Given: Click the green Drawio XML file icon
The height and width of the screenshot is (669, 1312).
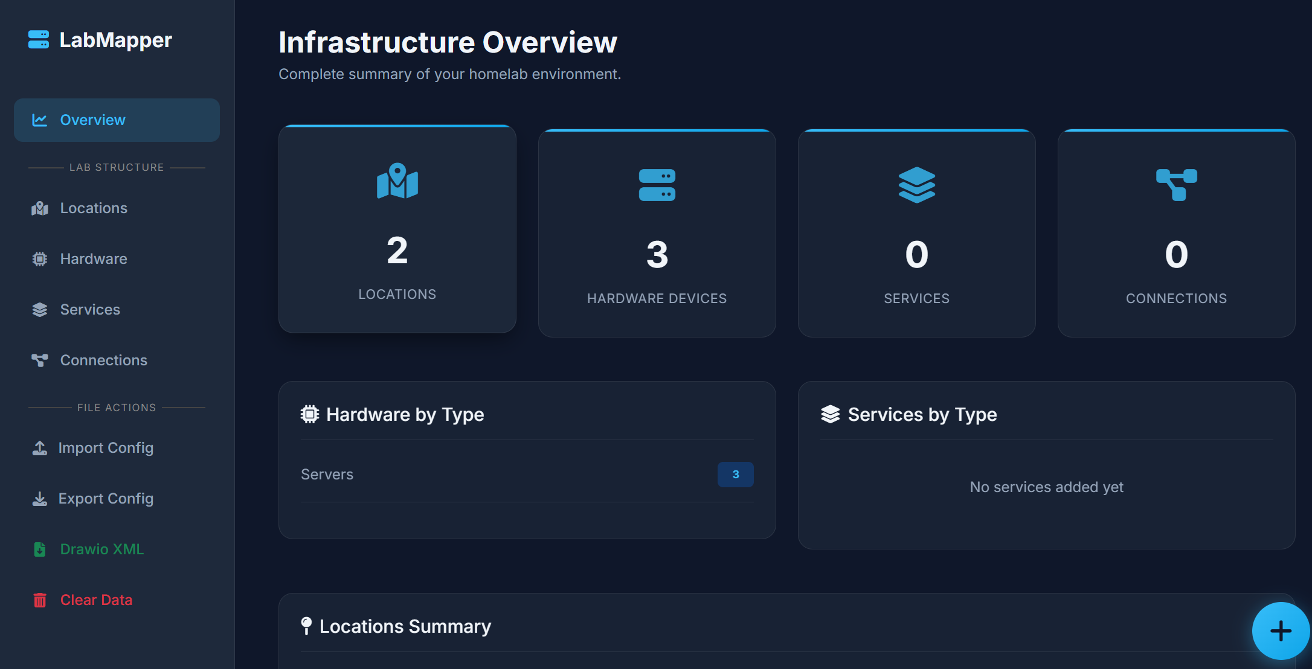Looking at the screenshot, I should 40,549.
